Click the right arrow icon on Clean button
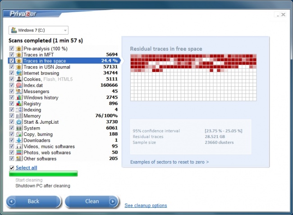This screenshot has width=293, height=215. point(113,202)
